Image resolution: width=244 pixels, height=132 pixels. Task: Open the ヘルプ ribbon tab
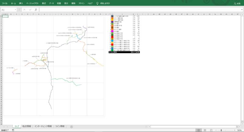(90, 3)
